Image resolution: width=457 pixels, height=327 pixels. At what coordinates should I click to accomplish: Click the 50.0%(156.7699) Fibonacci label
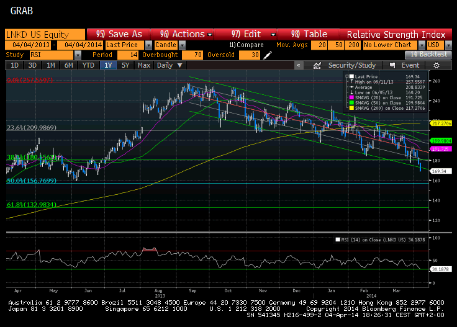point(32,181)
